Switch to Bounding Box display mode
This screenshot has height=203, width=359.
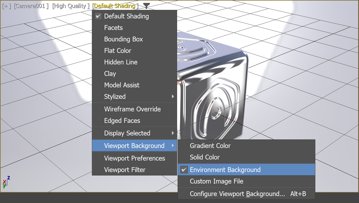point(123,39)
